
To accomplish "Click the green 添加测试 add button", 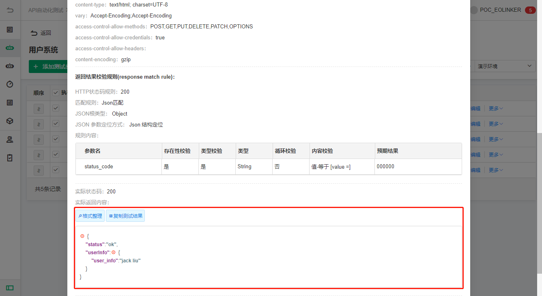I will pyautogui.click(x=48, y=66).
